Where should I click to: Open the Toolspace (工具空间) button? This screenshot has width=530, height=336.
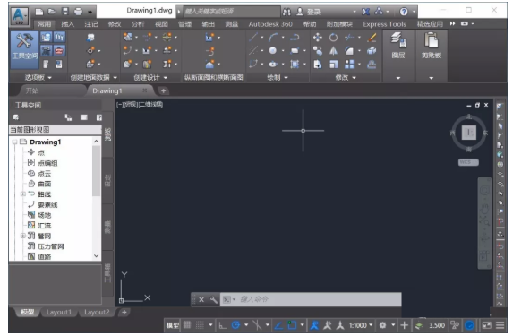(x=24, y=49)
